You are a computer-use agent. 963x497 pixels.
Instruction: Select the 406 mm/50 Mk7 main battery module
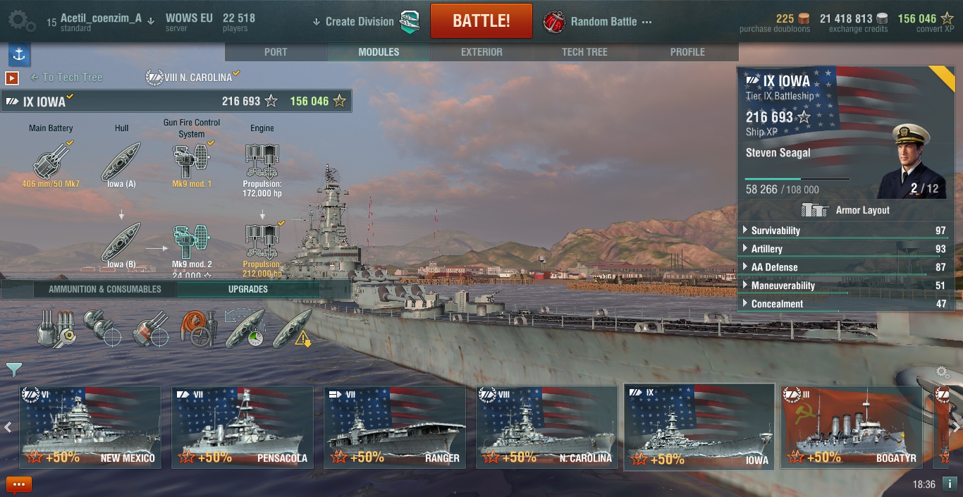tap(51, 163)
